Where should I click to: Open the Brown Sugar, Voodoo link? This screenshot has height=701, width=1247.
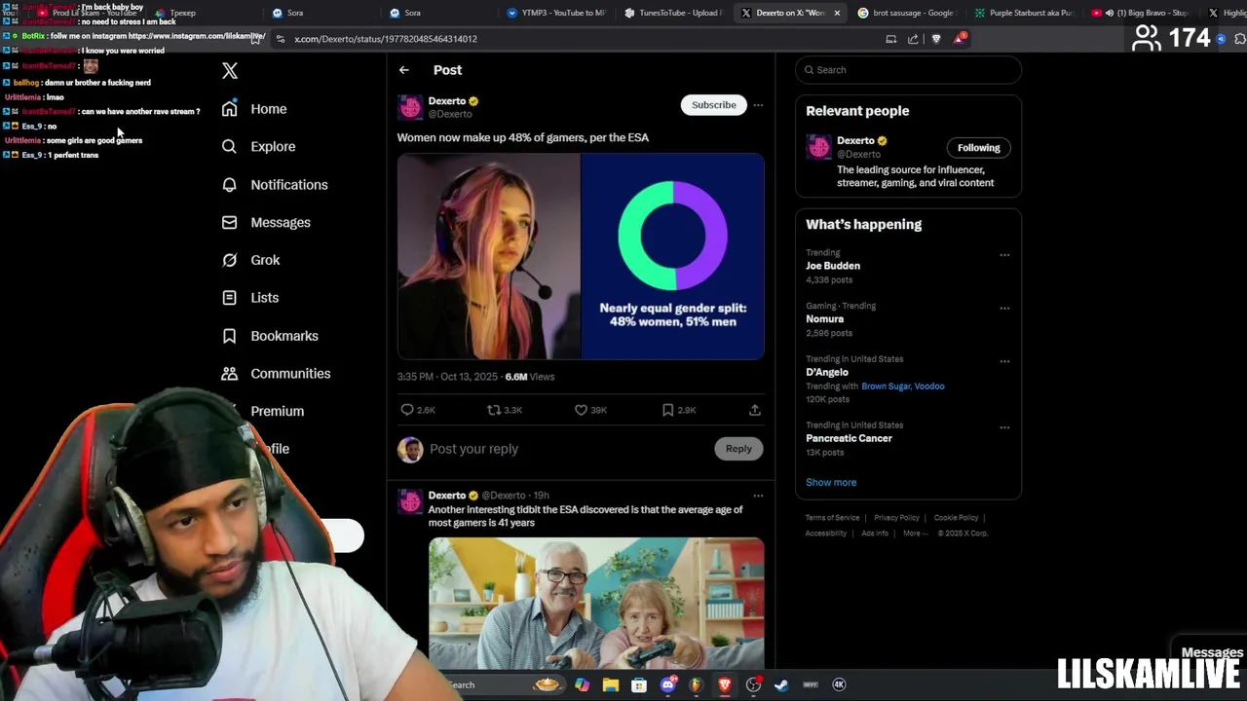pyautogui.click(x=902, y=387)
